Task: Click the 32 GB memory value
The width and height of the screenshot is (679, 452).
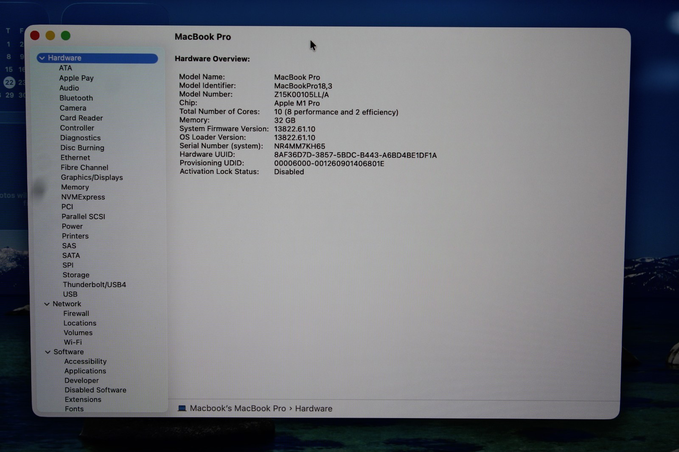Action: coord(284,120)
